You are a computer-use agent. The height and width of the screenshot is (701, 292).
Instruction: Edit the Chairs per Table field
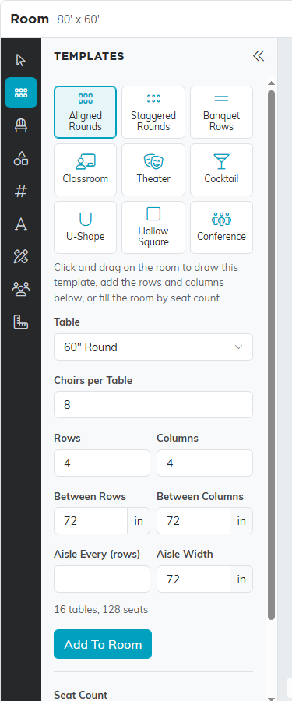pos(153,404)
